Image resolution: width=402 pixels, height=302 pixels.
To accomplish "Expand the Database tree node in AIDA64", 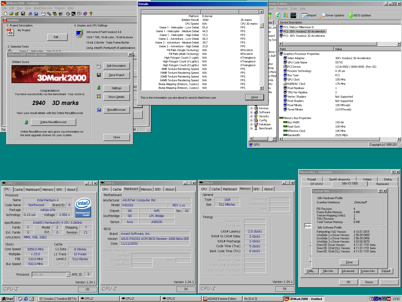I will point(251,125).
